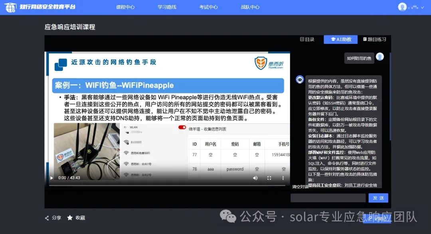Expand the user account dropdown arrow
The image size is (431, 234).
(x=423, y=8)
